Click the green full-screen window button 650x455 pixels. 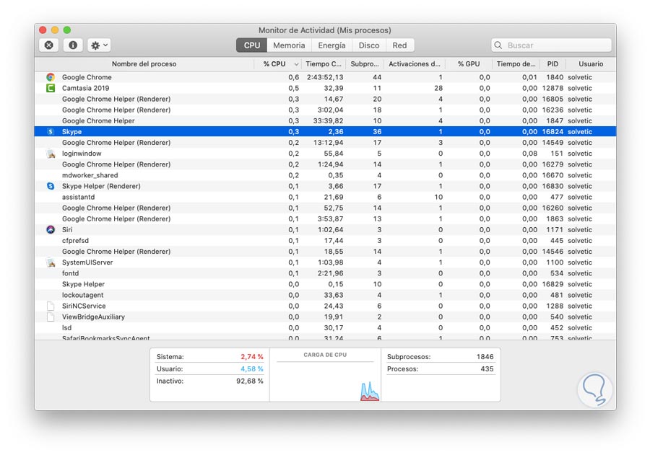(67, 30)
